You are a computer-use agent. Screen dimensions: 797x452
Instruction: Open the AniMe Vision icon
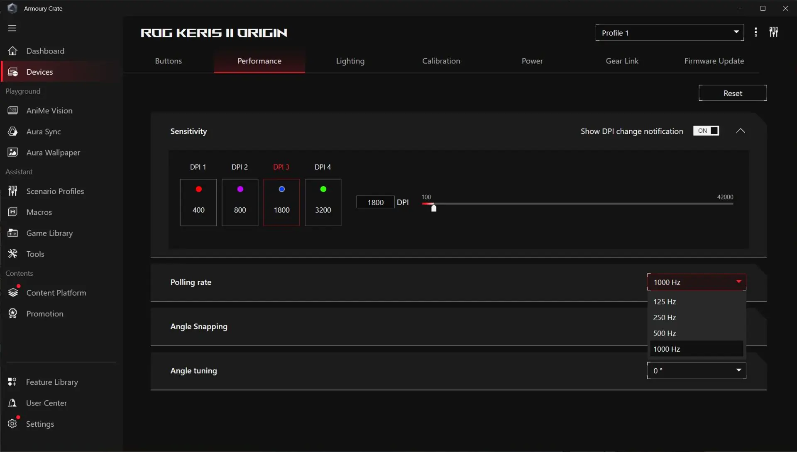pos(12,110)
